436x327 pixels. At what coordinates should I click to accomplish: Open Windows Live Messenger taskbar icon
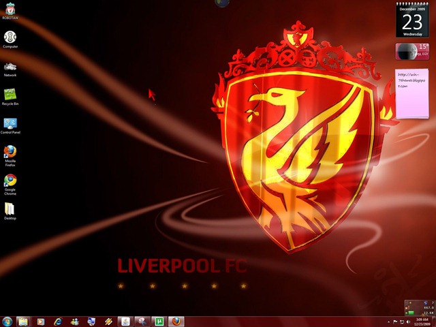pyautogui.click(x=74, y=322)
